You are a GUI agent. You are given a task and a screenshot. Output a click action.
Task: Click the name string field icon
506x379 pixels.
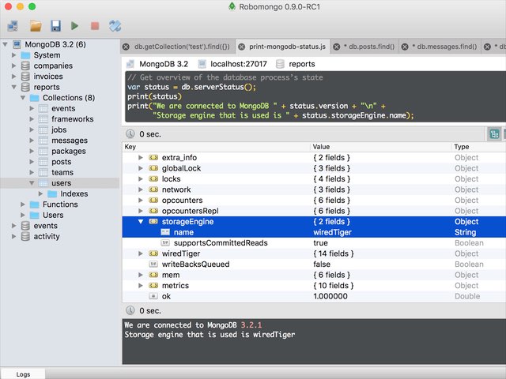[165, 232]
